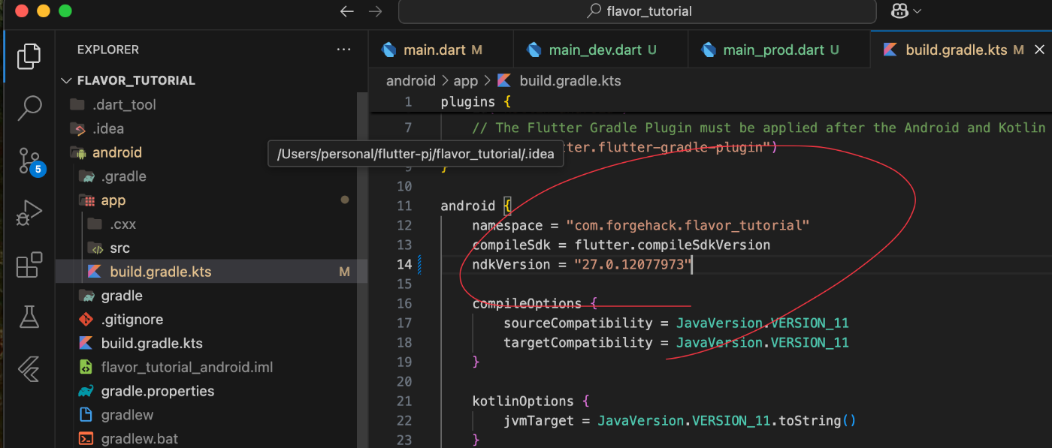1052x448 pixels.
Task: Expand the .cxx folder
Action: (122, 224)
